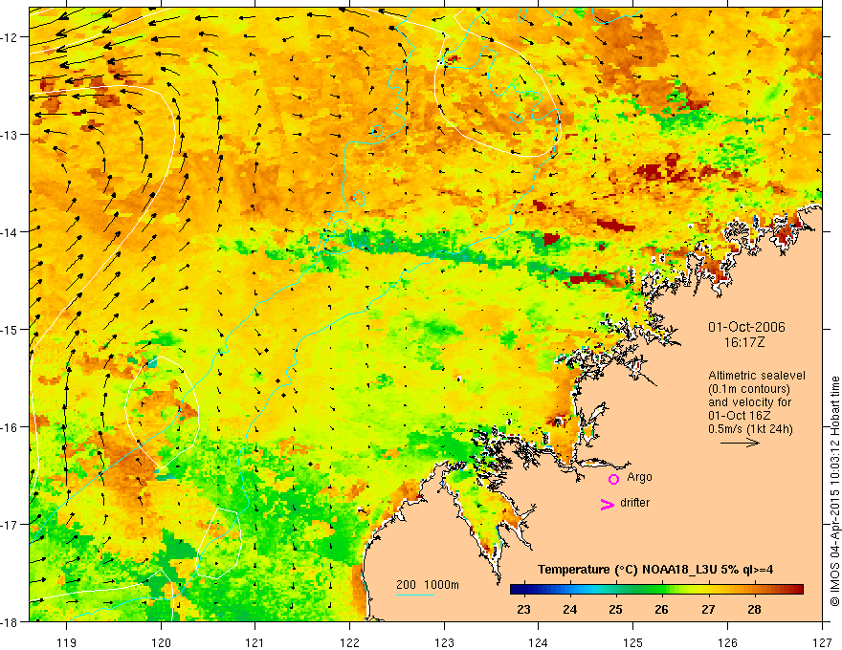
Task: Click the 'drifter' legend label
Action: pos(634,503)
